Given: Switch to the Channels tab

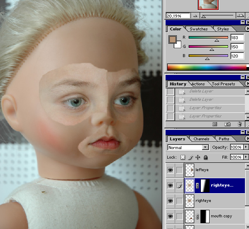Looking at the screenshot, I should [201, 139].
